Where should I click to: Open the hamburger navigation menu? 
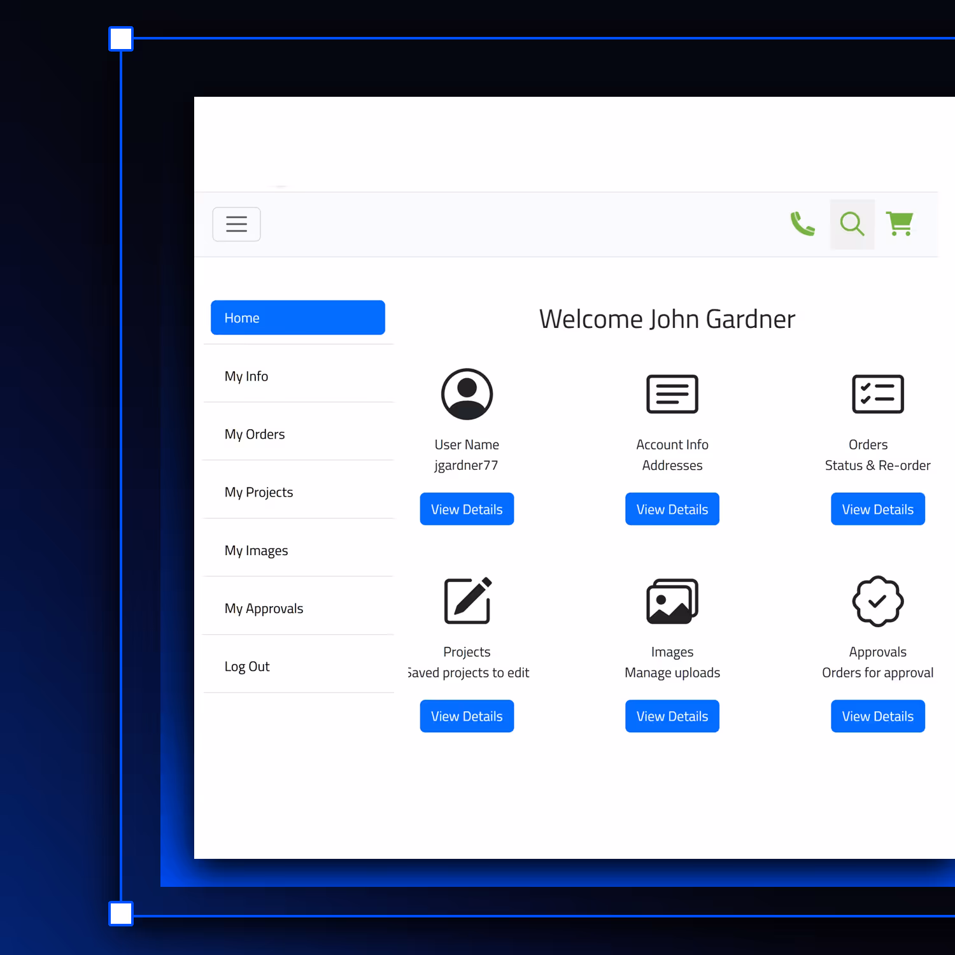236,224
